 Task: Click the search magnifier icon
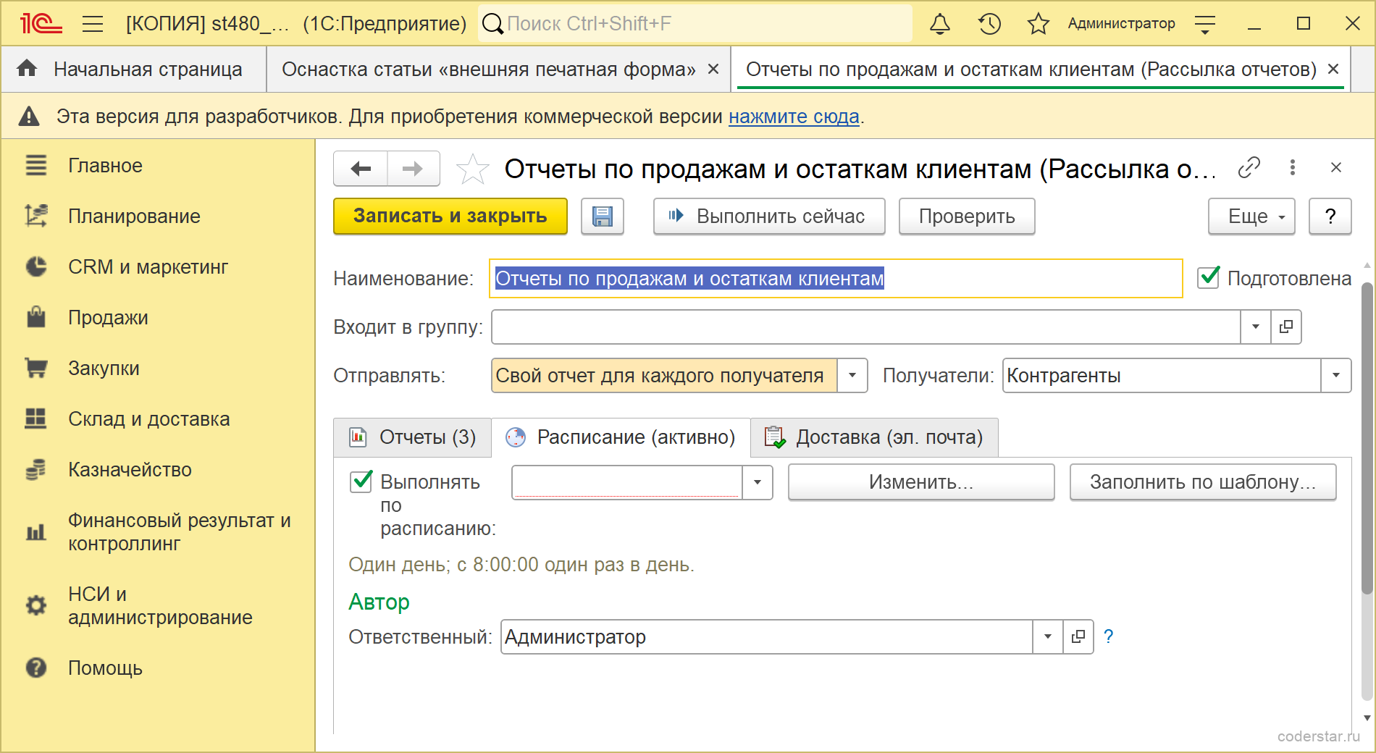coord(492,24)
